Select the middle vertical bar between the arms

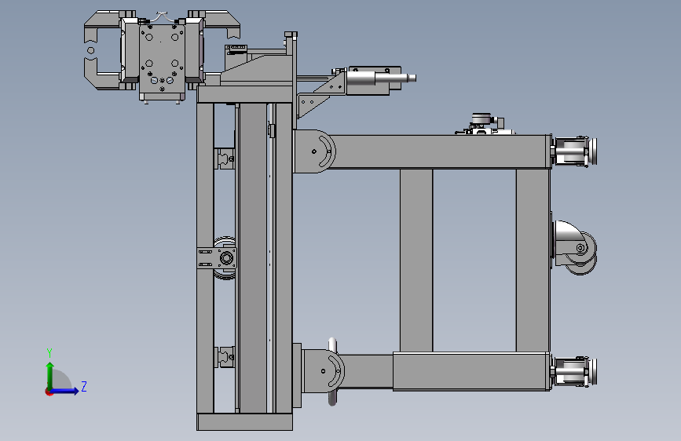click(416, 261)
